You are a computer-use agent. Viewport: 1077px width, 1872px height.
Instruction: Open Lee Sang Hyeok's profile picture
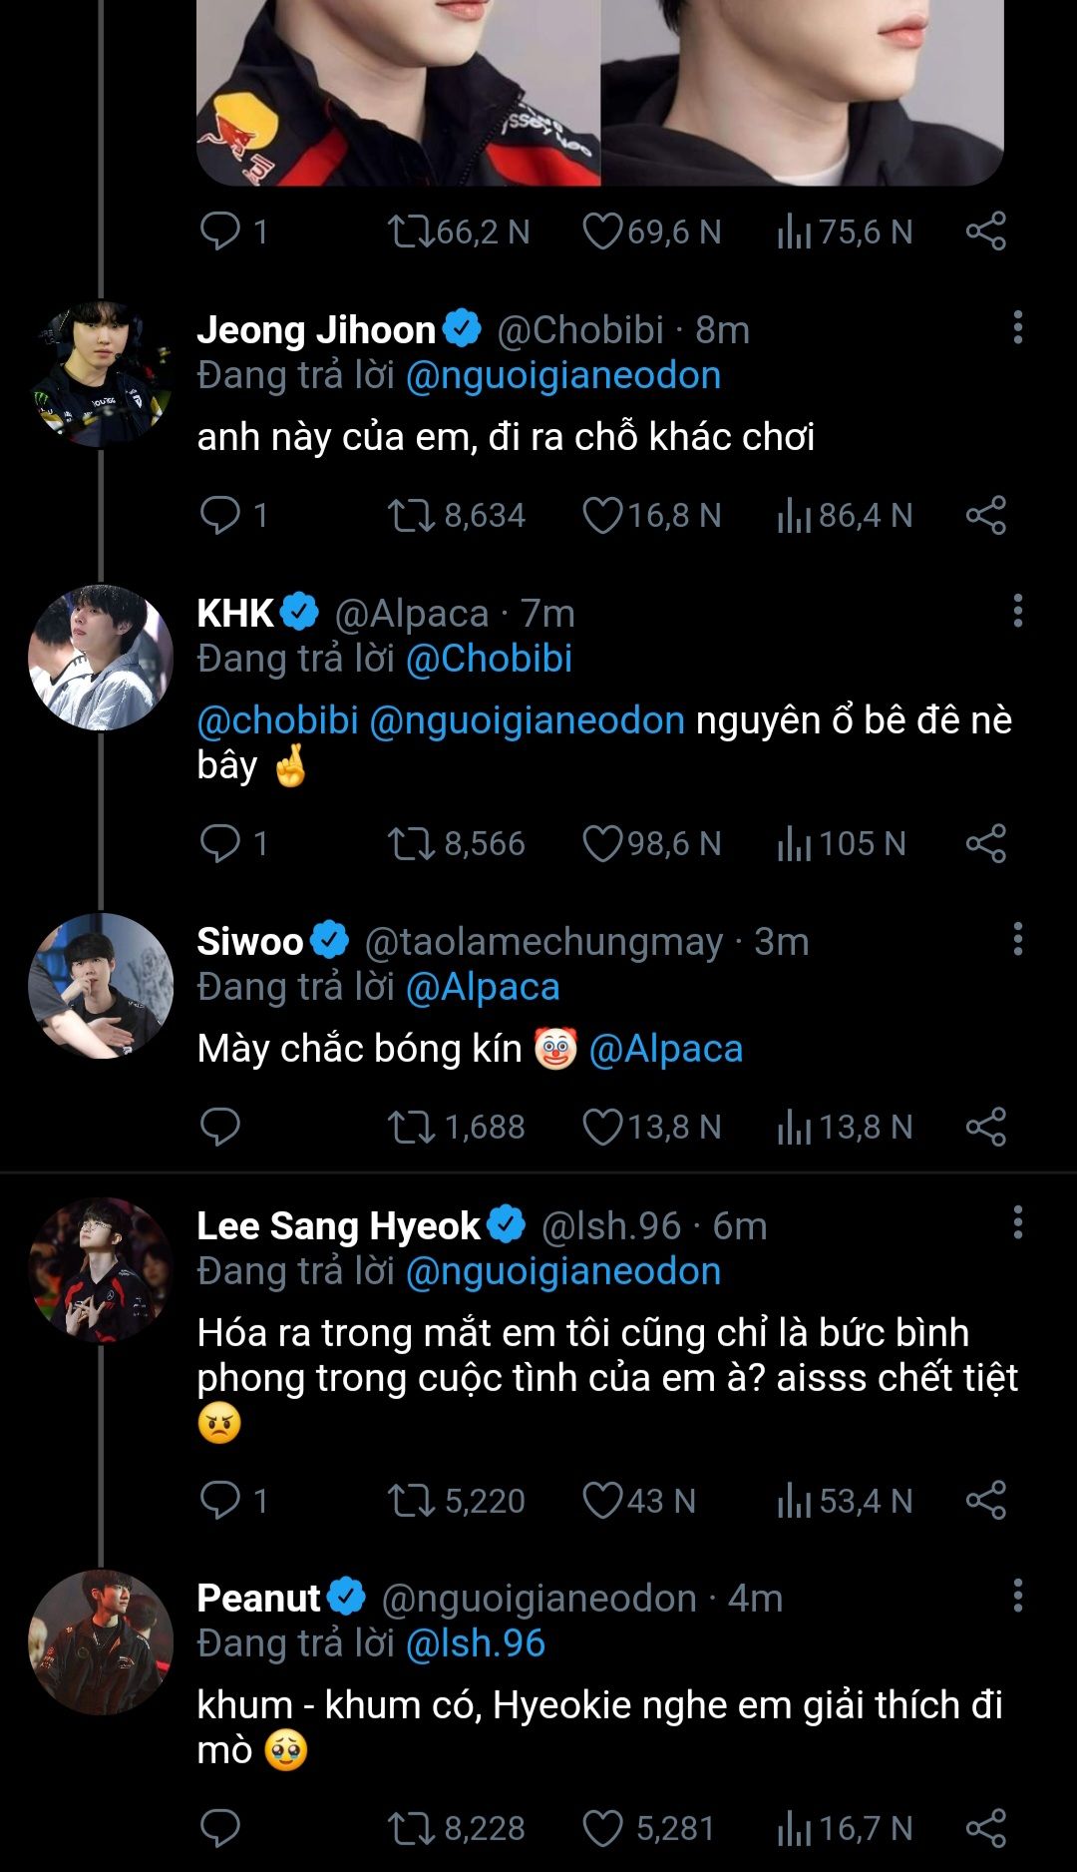click(x=100, y=1269)
